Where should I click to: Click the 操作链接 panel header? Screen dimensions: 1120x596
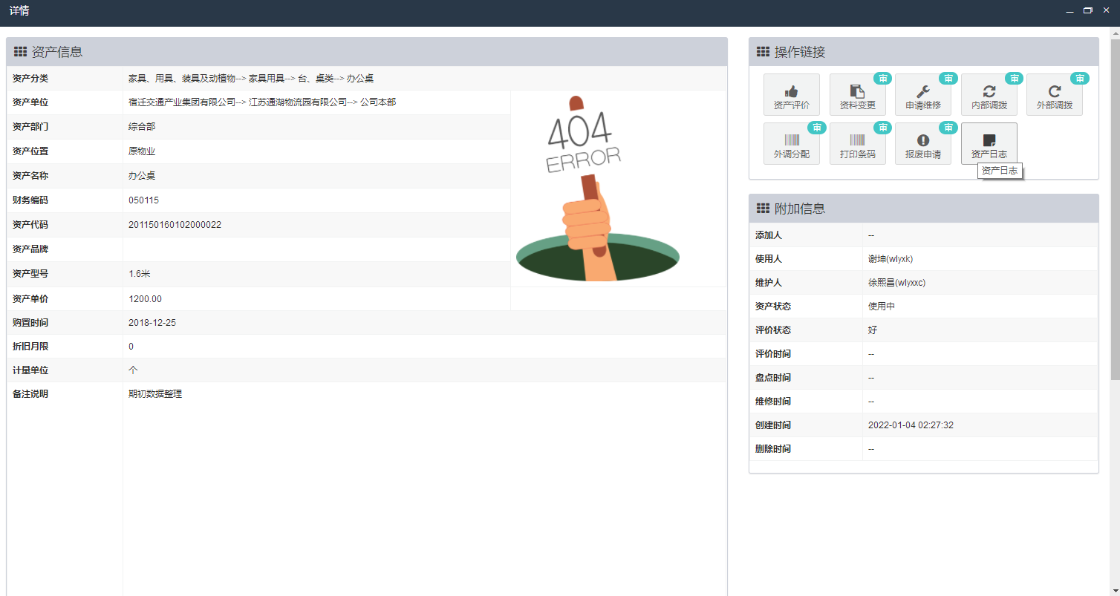(x=923, y=52)
